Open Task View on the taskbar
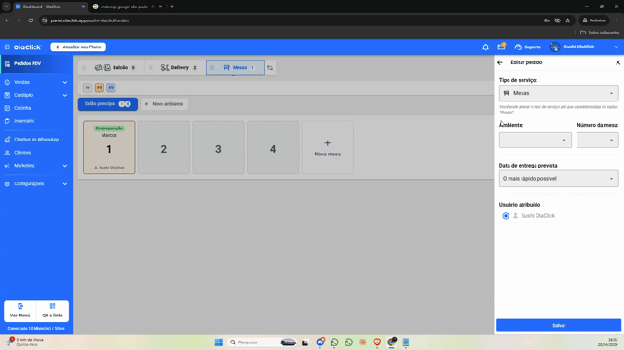 (305, 342)
